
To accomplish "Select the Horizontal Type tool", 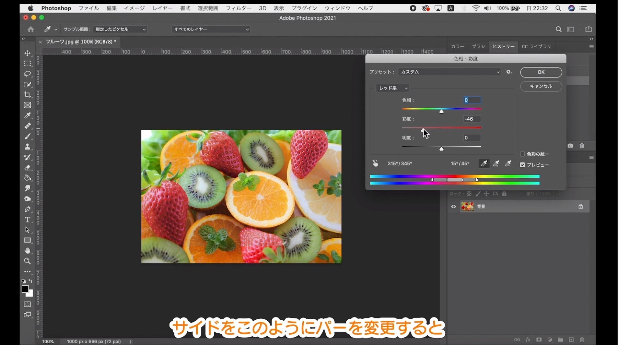I will [x=27, y=219].
